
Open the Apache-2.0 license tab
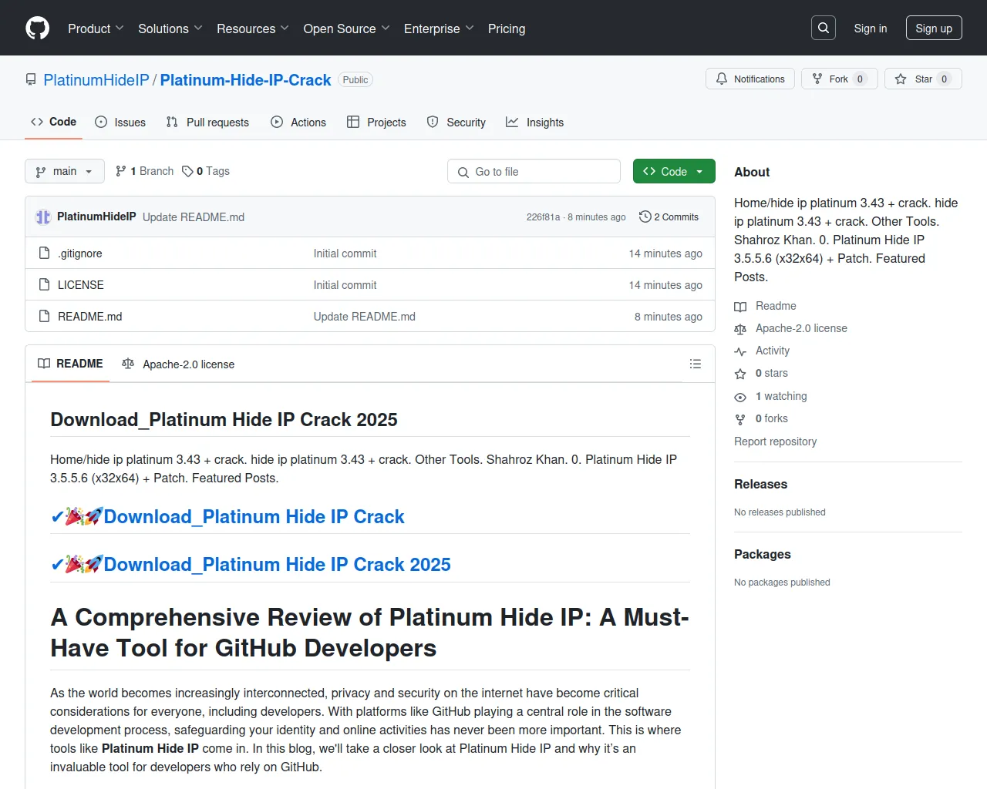[x=178, y=364]
